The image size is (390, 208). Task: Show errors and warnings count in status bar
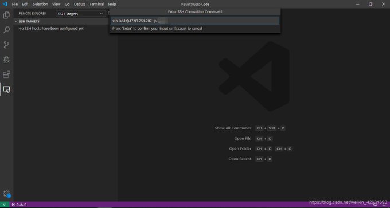[19, 205]
